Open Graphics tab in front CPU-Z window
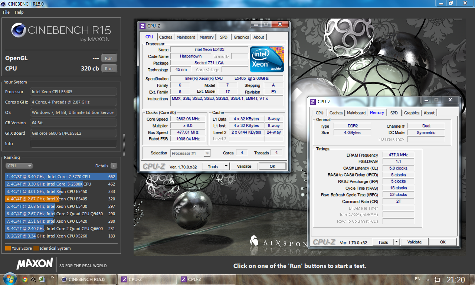Viewport: 475px width, 285px height. (x=241, y=37)
